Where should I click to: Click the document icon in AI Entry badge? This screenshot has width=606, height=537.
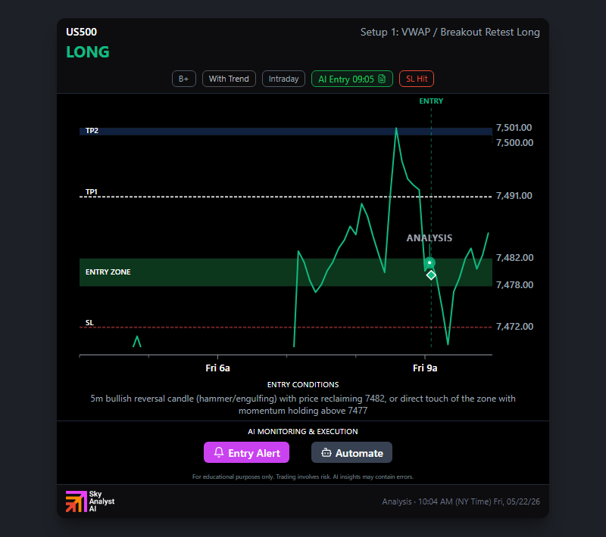click(x=382, y=79)
